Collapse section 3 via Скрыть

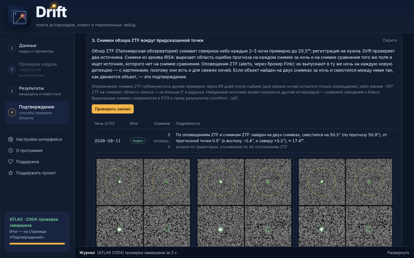tap(390, 40)
